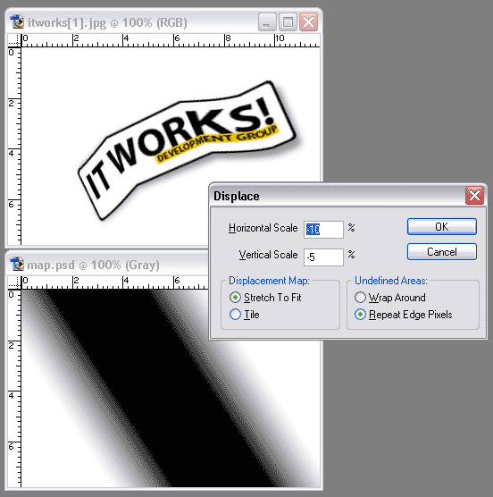Screen dimensions: 493x497
Task: Click the Undefined Areas group label
Action: coord(390,281)
